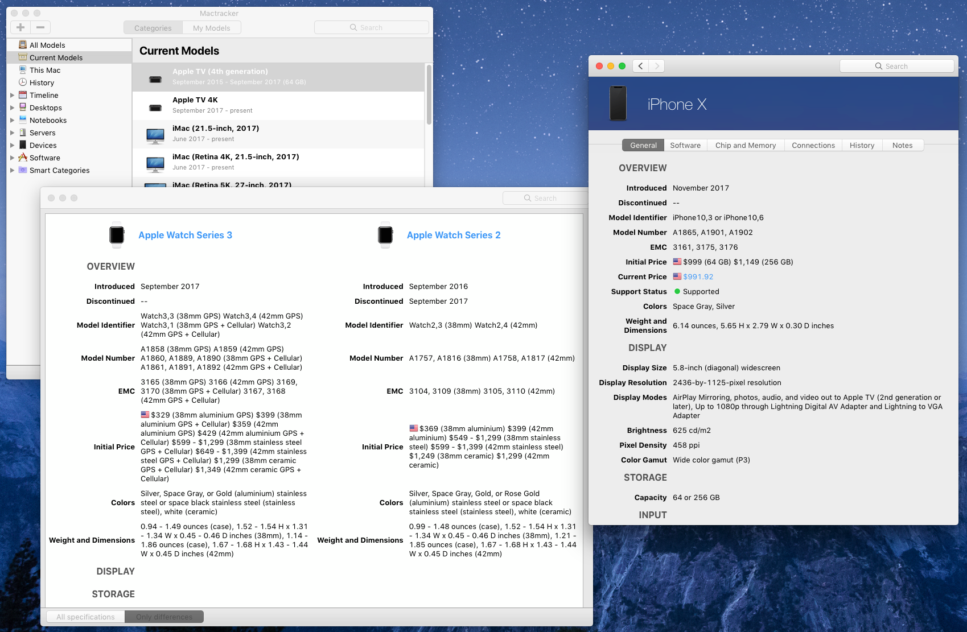This screenshot has height=632, width=967.
Task: Open the Software tab for iPhone X
Action: [685, 145]
